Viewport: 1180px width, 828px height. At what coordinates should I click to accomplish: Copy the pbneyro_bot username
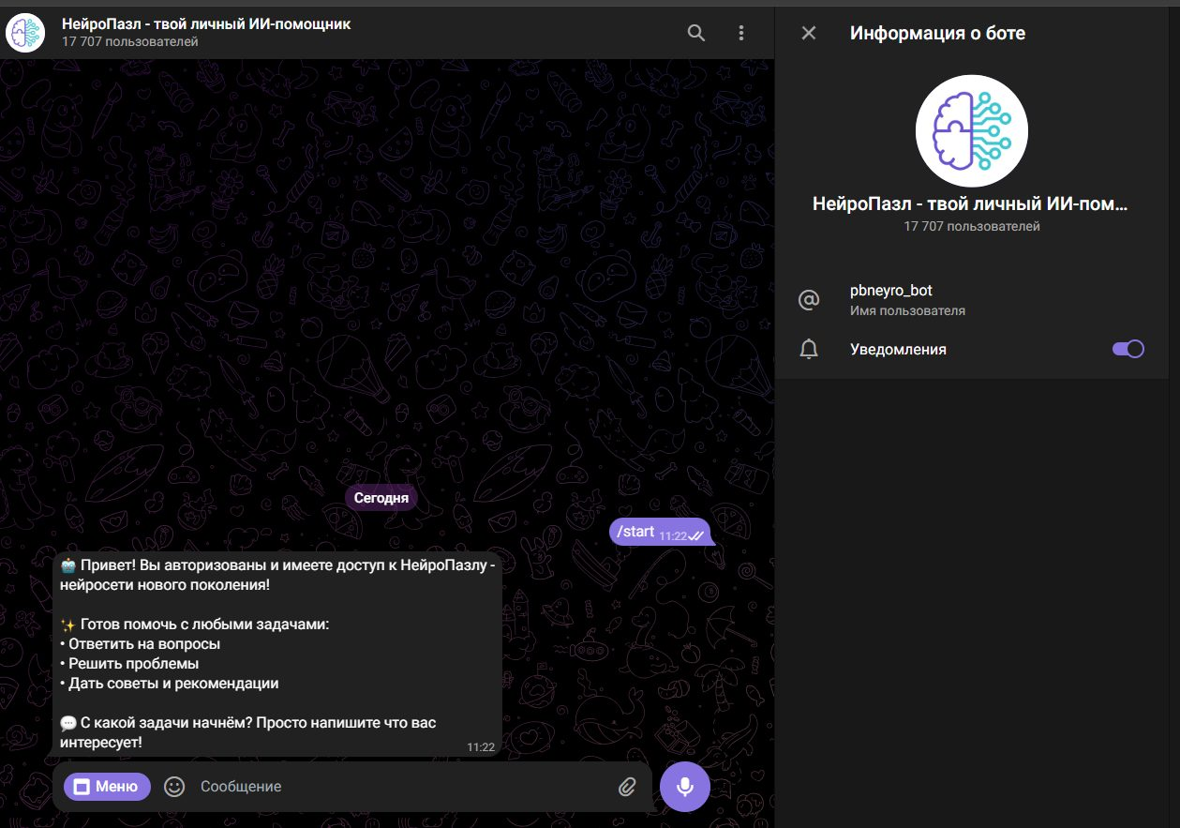pyautogui.click(x=890, y=291)
